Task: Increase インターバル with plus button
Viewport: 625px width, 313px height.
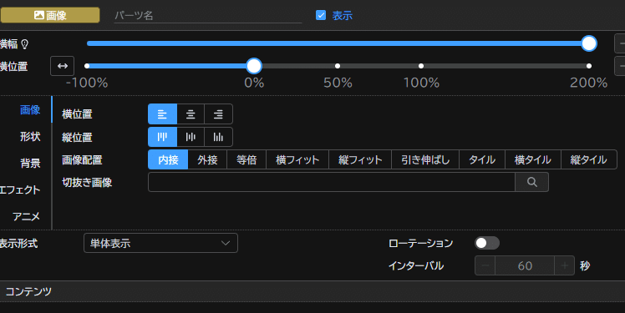Action: click(x=564, y=265)
